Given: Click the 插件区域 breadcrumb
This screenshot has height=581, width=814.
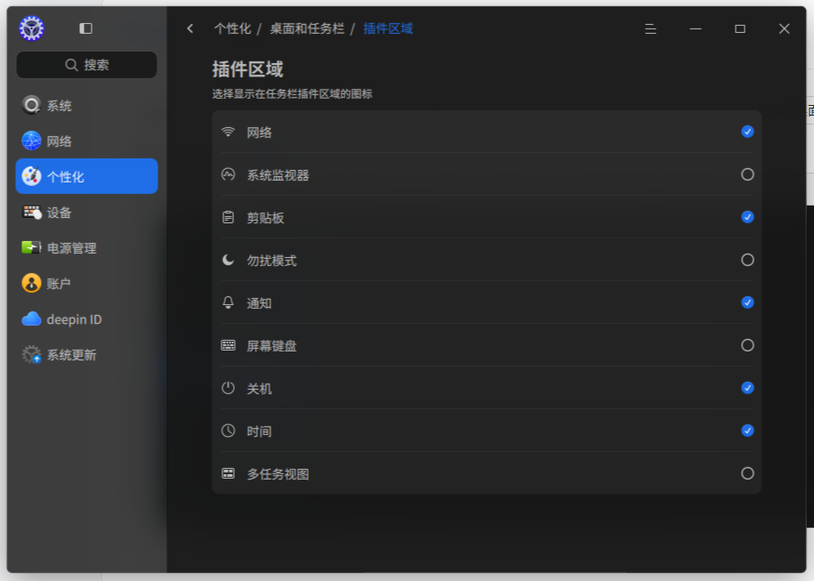Looking at the screenshot, I should click(x=388, y=28).
